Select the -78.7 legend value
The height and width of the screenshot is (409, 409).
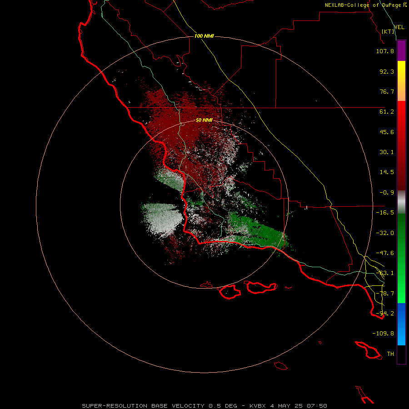(385, 294)
